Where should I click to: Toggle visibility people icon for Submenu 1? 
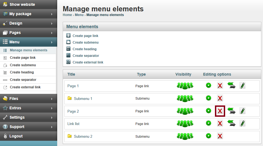[185, 99]
